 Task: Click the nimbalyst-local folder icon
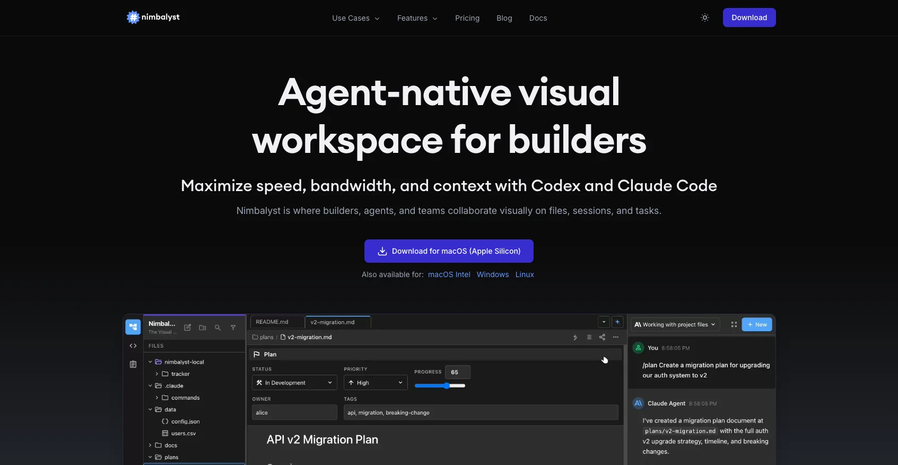pos(158,362)
